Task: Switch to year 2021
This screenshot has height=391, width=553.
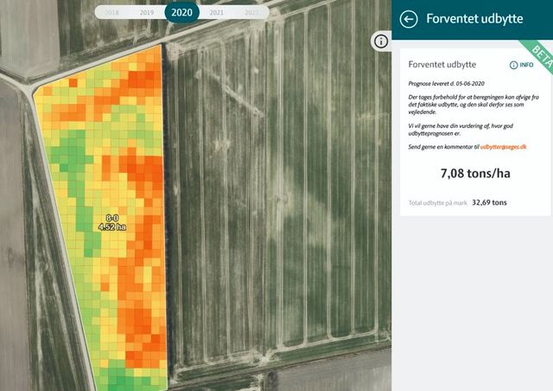Action: coord(217,13)
